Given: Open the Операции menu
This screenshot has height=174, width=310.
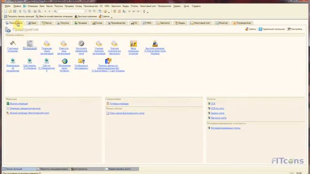Looking at the screenshot, I should tap(32, 6).
